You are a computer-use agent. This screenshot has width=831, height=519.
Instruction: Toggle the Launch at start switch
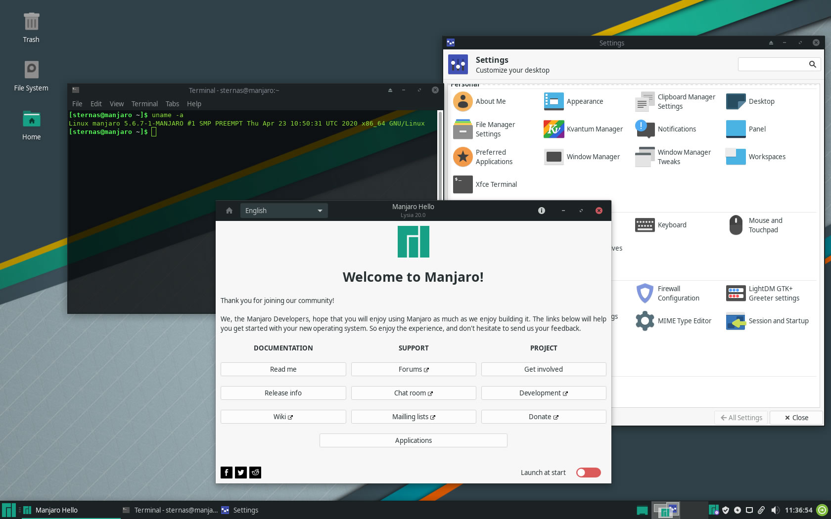pyautogui.click(x=589, y=473)
